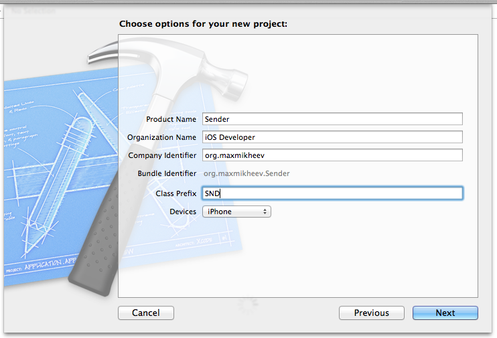The height and width of the screenshot is (338, 497).
Task: Click the Bundle Identifier label
Action: pyautogui.click(x=167, y=173)
